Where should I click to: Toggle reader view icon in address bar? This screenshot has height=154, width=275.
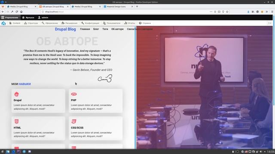219,12
